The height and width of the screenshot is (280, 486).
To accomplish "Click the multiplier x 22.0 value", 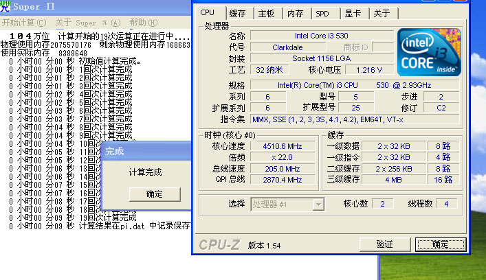I will point(283,157).
